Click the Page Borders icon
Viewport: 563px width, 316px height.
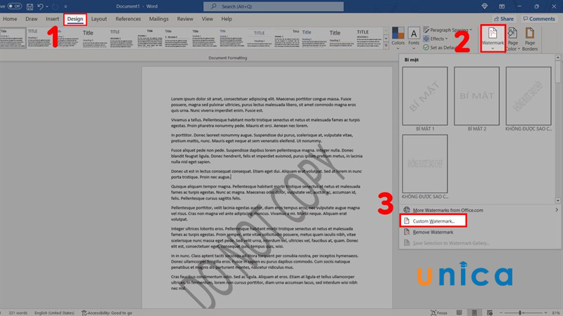tap(530, 39)
